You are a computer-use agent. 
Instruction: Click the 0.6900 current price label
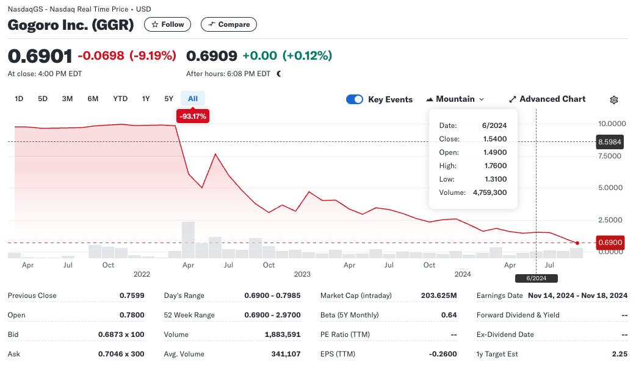610,242
